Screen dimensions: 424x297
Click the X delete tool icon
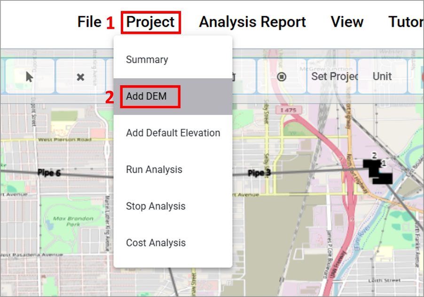(80, 77)
